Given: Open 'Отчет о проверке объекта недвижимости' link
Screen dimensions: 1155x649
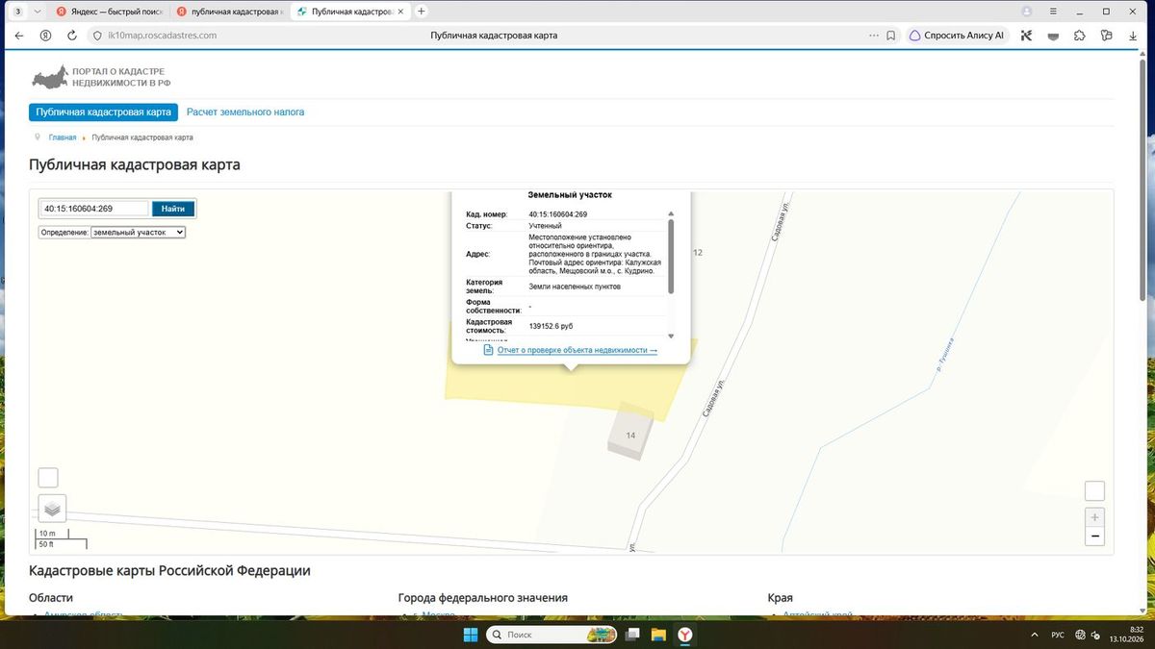Looking at the screenshot, I should pyautogui.click(x=577, y=351).
